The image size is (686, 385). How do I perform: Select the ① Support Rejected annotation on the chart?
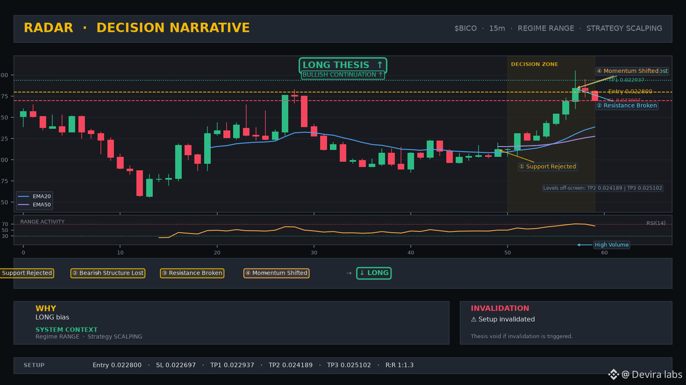548,167
